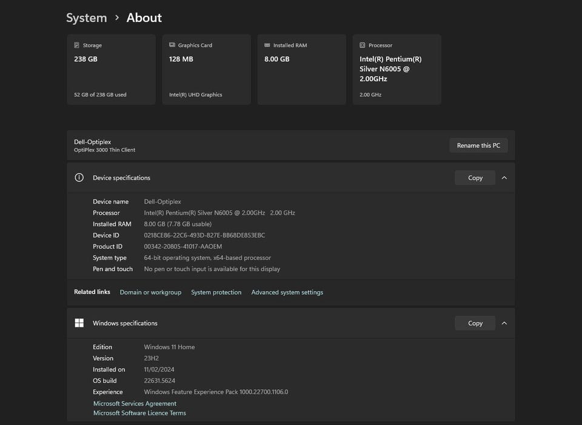The width and height of the screenshot is (582, 425).
Task: Collapse the Windows specifications section
Action: [x=504, y=323]
